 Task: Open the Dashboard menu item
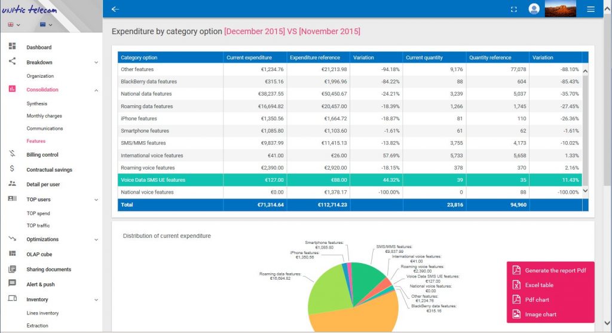39,47
